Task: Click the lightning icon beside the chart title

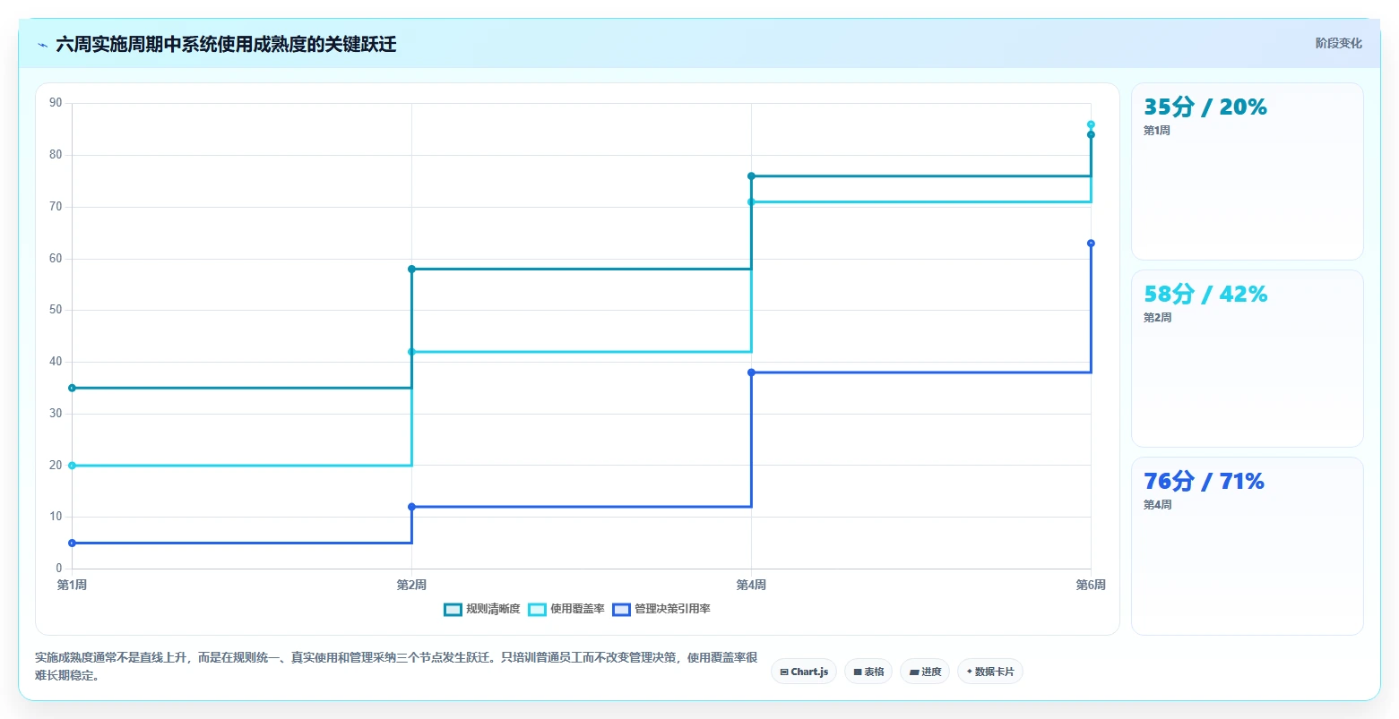Action: click(x=42, y=45)
